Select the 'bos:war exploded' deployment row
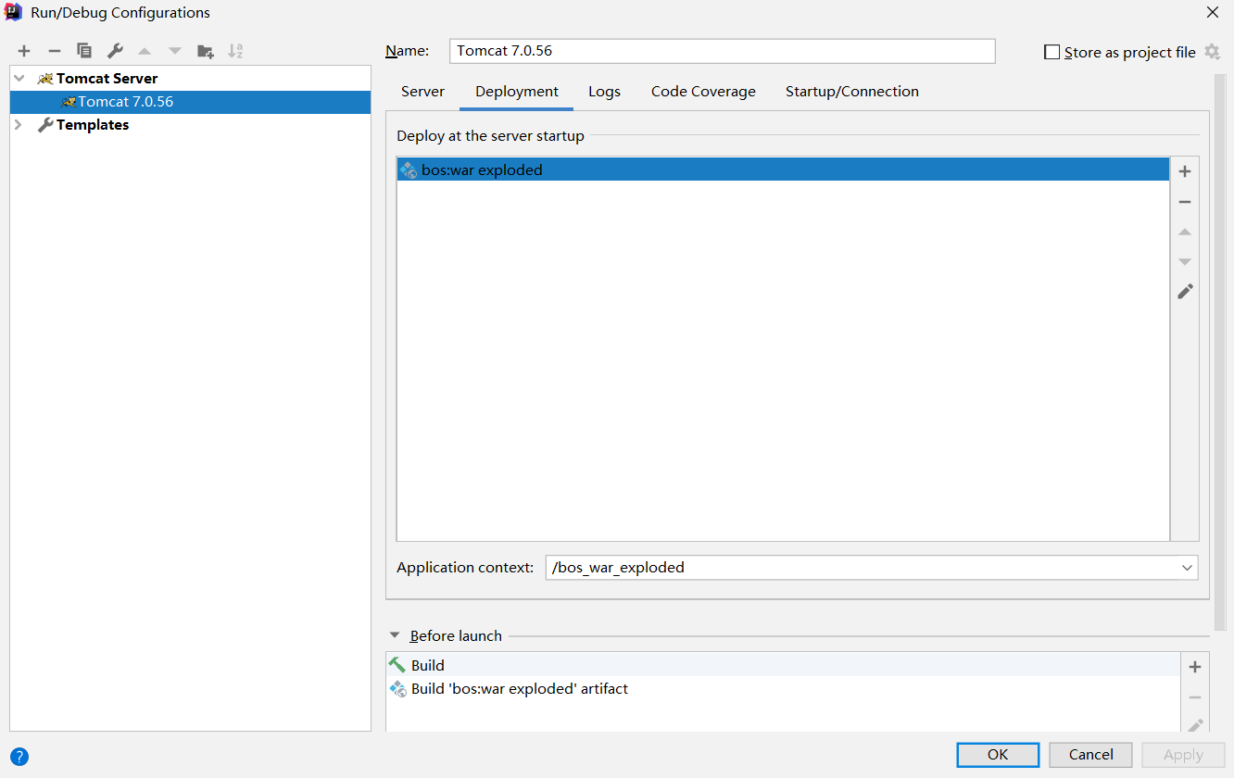The image size is (1234, 778). 783,169
